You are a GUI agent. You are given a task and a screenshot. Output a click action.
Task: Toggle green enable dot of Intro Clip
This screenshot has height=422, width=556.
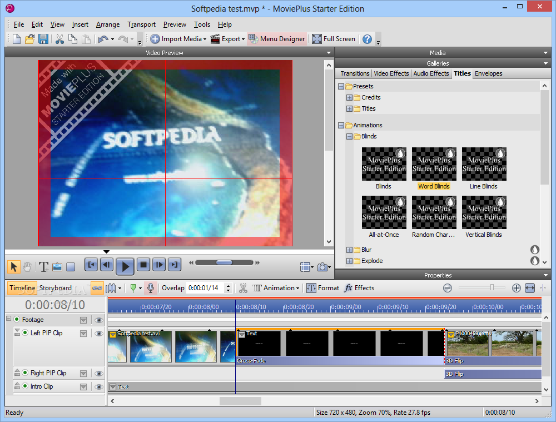[25, 386]
